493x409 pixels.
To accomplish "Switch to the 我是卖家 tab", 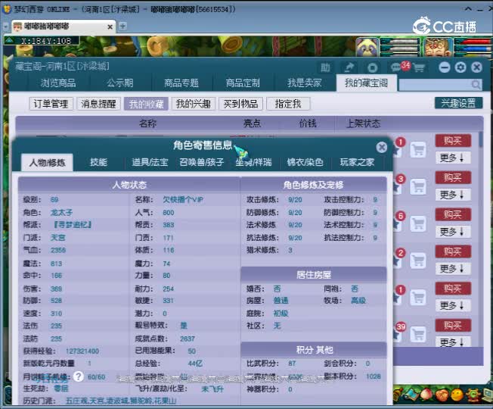I will [305, 83].
